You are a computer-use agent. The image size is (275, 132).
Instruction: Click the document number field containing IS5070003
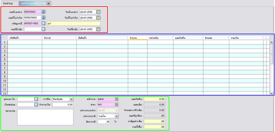(33, 12)
